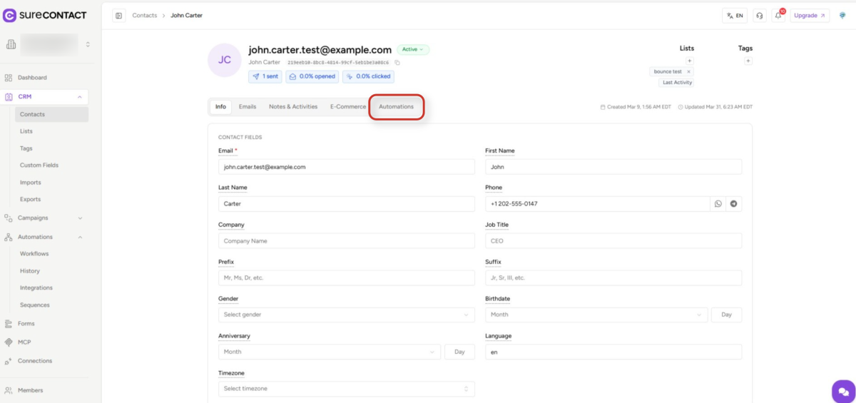
Task: Open WhatsApp for the phone number
Action: pyautogui.click(x=718, y=204)
